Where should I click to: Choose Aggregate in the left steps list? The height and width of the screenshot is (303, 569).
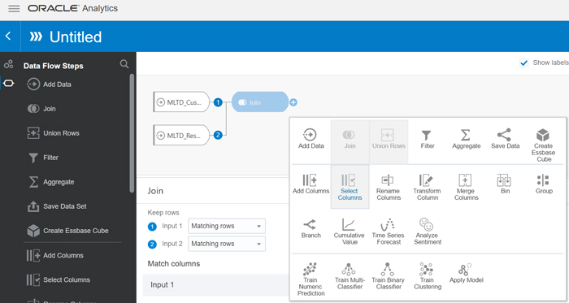[x=50, y=182]
